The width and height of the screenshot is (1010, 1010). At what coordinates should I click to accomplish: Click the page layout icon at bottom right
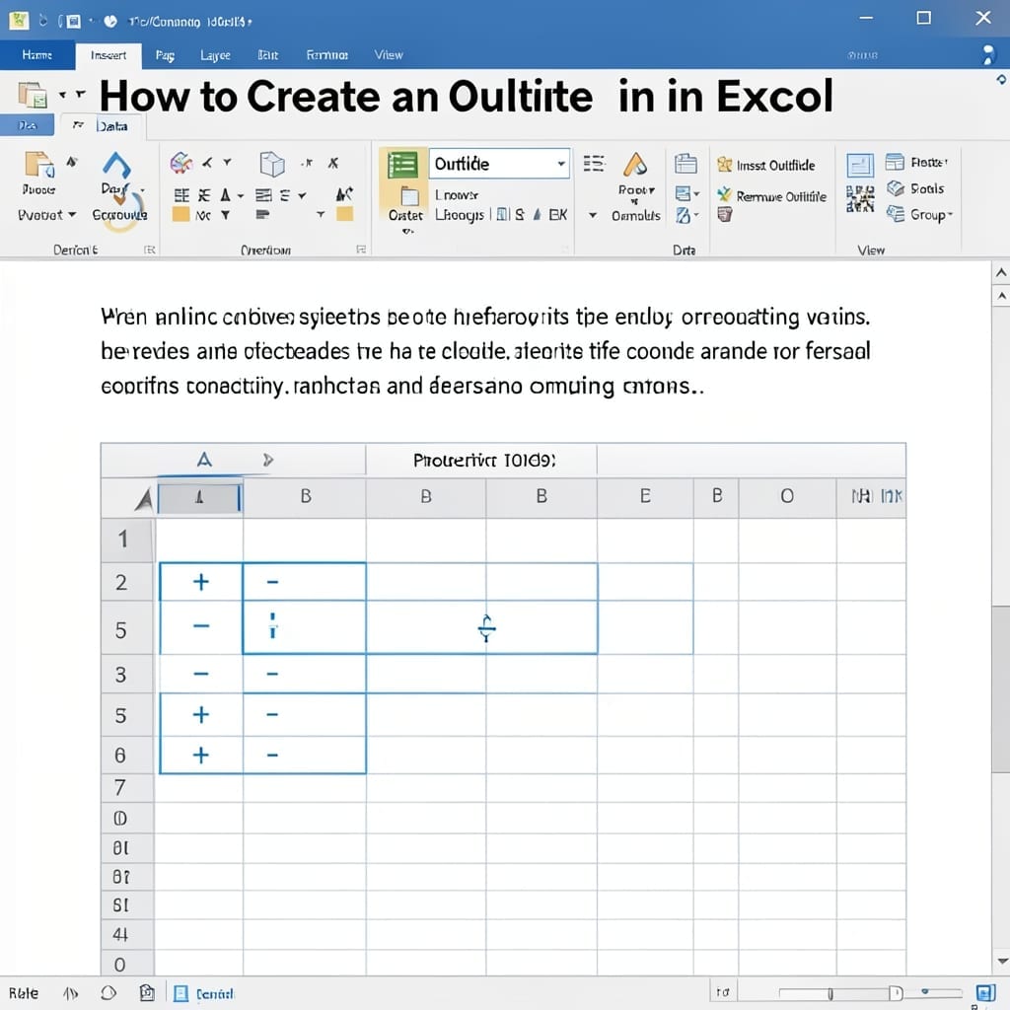click(985, 992)
